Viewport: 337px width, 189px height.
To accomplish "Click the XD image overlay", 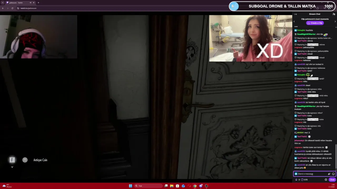I will [251, 38].
